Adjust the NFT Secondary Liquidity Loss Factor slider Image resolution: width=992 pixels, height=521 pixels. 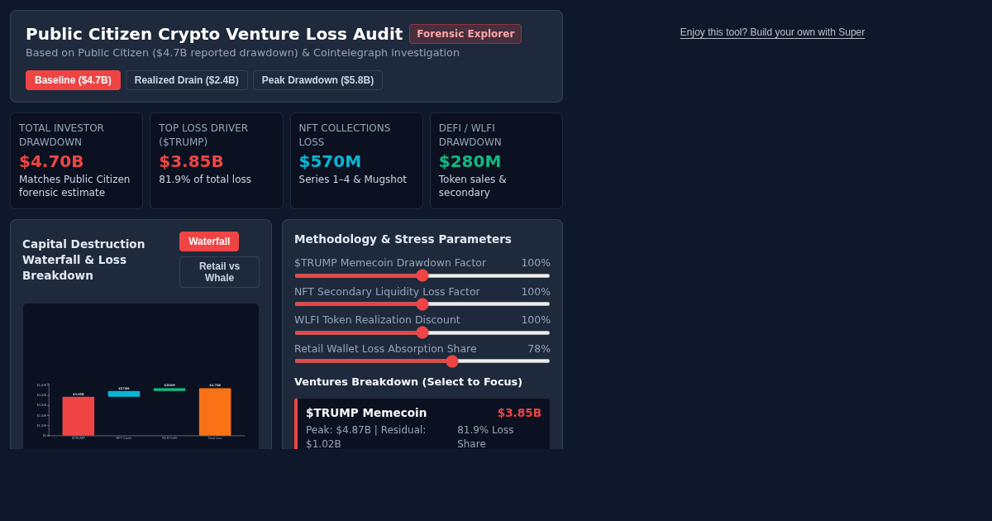click(422, 304)
